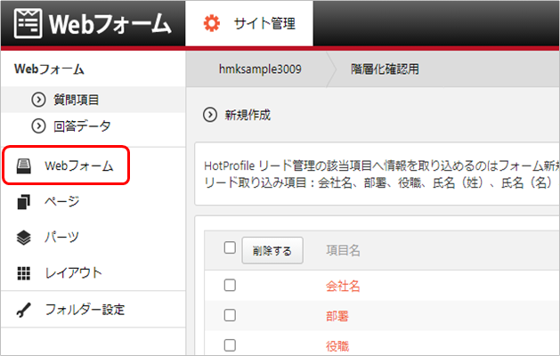Open the Webフォーム sidebar menu item
Viewport: 560px width, 356px height.
click(79, 166)
